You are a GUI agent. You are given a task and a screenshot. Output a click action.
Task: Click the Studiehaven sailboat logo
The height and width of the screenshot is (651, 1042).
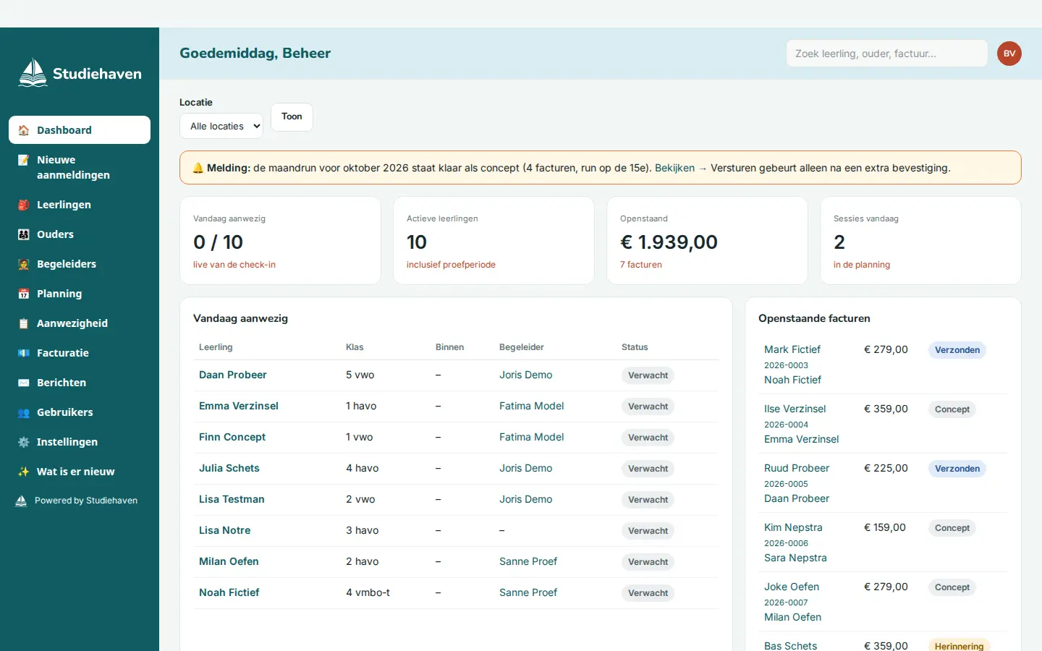click(x=33, y=73)
